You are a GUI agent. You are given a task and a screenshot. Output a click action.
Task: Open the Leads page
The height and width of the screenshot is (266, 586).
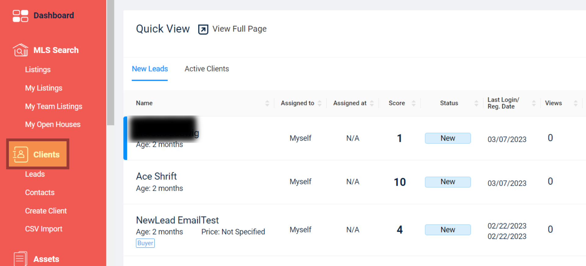(x=35, y=174)
